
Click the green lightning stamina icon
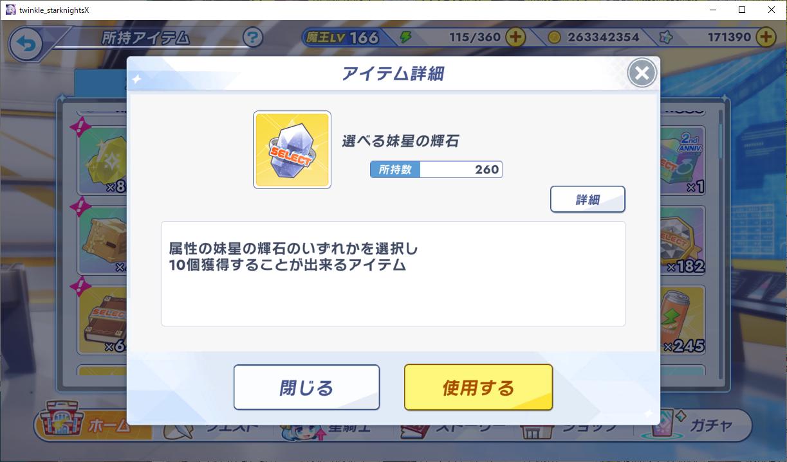(x=405, y=37)
